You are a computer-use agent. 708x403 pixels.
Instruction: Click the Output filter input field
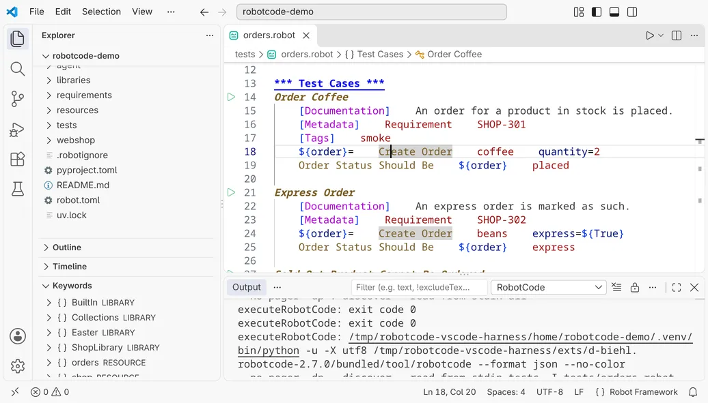(419, 287)
